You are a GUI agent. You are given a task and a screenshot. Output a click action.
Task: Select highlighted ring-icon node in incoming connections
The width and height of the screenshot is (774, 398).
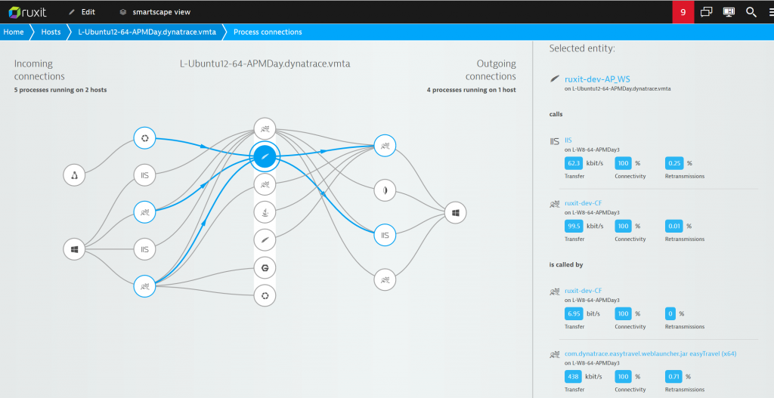point(144,138)
